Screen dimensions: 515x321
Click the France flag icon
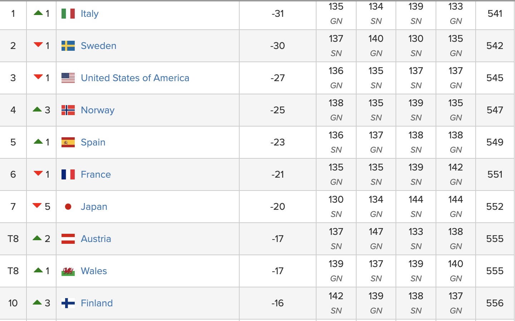pyautogui.click(x=68, y=174)
